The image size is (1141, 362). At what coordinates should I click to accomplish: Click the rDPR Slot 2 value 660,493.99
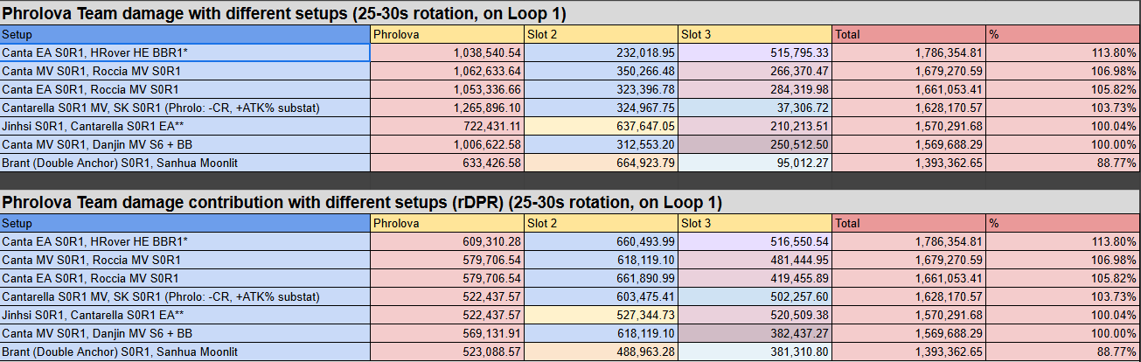pyautogui.click(x=602, y=242)
